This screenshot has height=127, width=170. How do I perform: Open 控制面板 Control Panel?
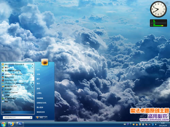click(x=40, y=98)
